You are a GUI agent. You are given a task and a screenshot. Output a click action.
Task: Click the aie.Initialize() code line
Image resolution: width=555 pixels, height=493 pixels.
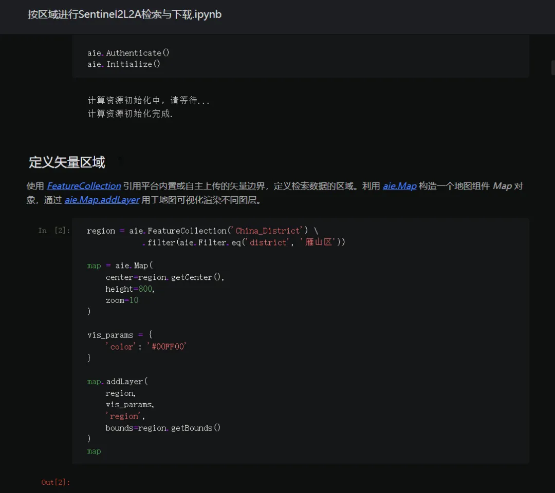click(x=124, y=64)
